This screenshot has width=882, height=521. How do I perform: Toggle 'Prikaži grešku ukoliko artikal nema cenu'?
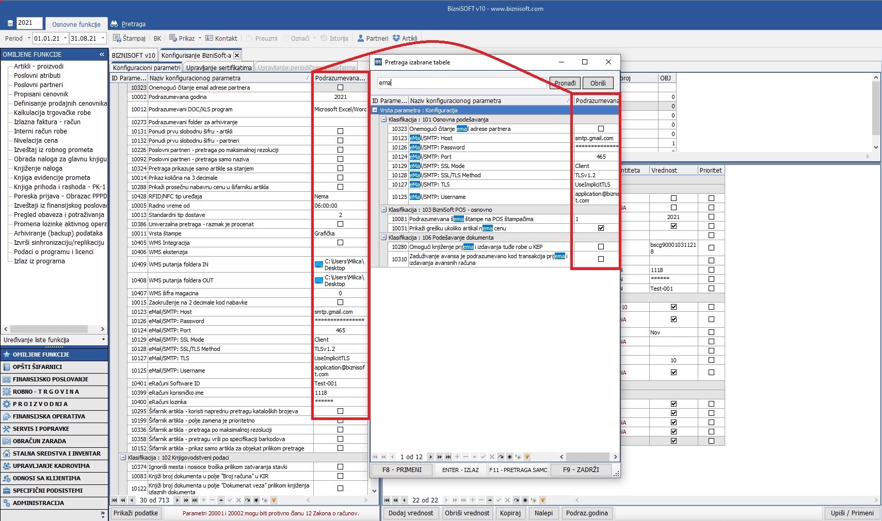point(601,228)
